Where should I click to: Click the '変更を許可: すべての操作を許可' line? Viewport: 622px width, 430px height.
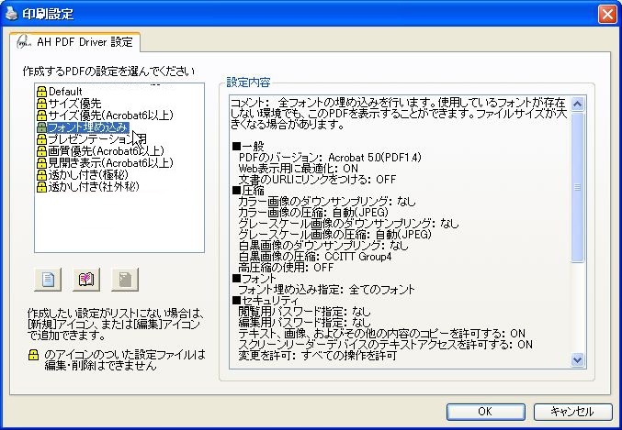pos(317,356)
